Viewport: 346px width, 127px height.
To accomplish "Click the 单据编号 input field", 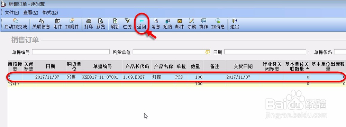I will click(71, 52).
